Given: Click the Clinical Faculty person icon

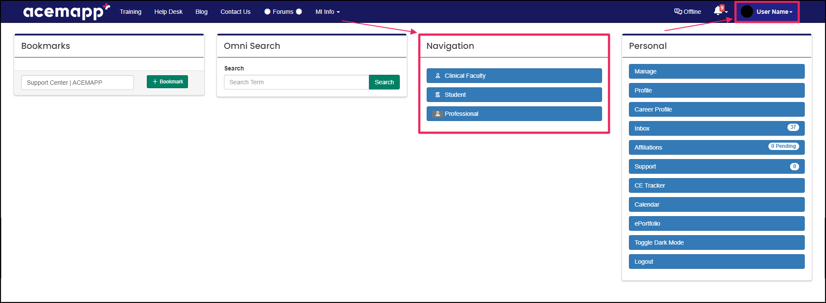Looking at the screenshot, I should tap(438, 76).
